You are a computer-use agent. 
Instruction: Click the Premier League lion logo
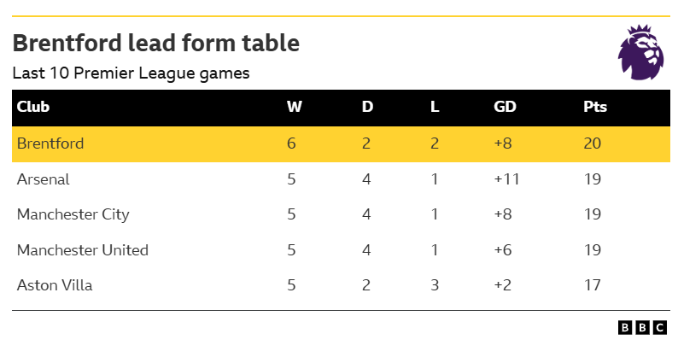point(640,53)
